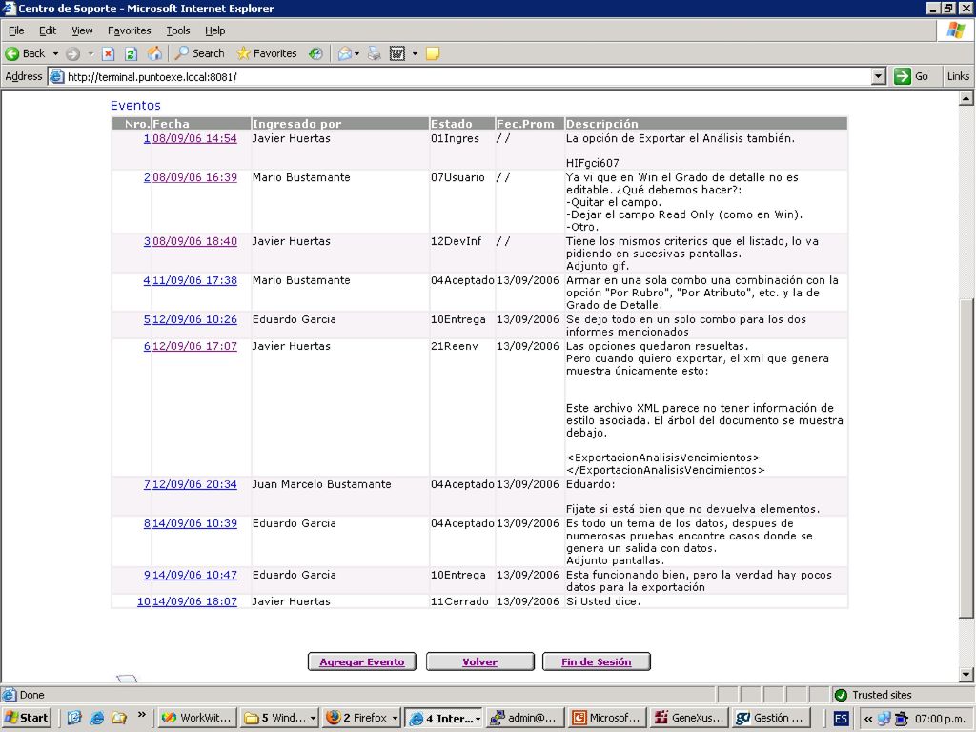Open the View menu

82,30
